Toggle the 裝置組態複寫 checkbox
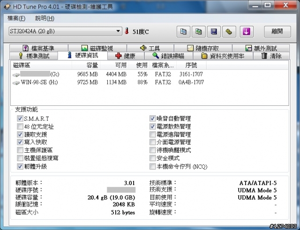The height and width of the screenshot is (230, 300). [x=20, y=158]
